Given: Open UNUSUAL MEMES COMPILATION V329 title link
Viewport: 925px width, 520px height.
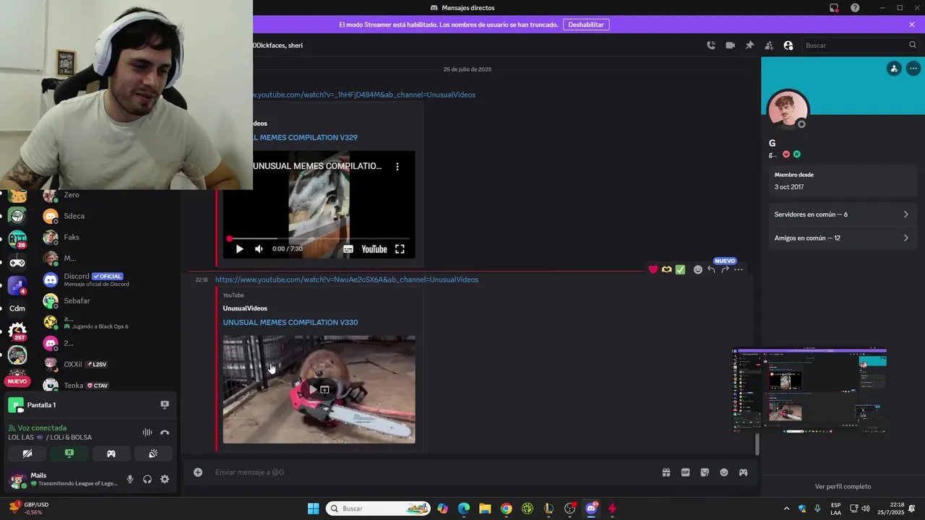Looking at the screenshot, I should [305, 137].
